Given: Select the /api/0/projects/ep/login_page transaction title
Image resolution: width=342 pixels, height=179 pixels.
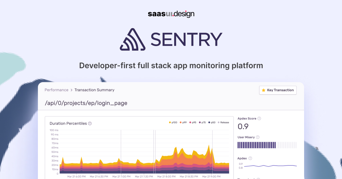Looking at the screenshot, I should [x=86, y=103].
